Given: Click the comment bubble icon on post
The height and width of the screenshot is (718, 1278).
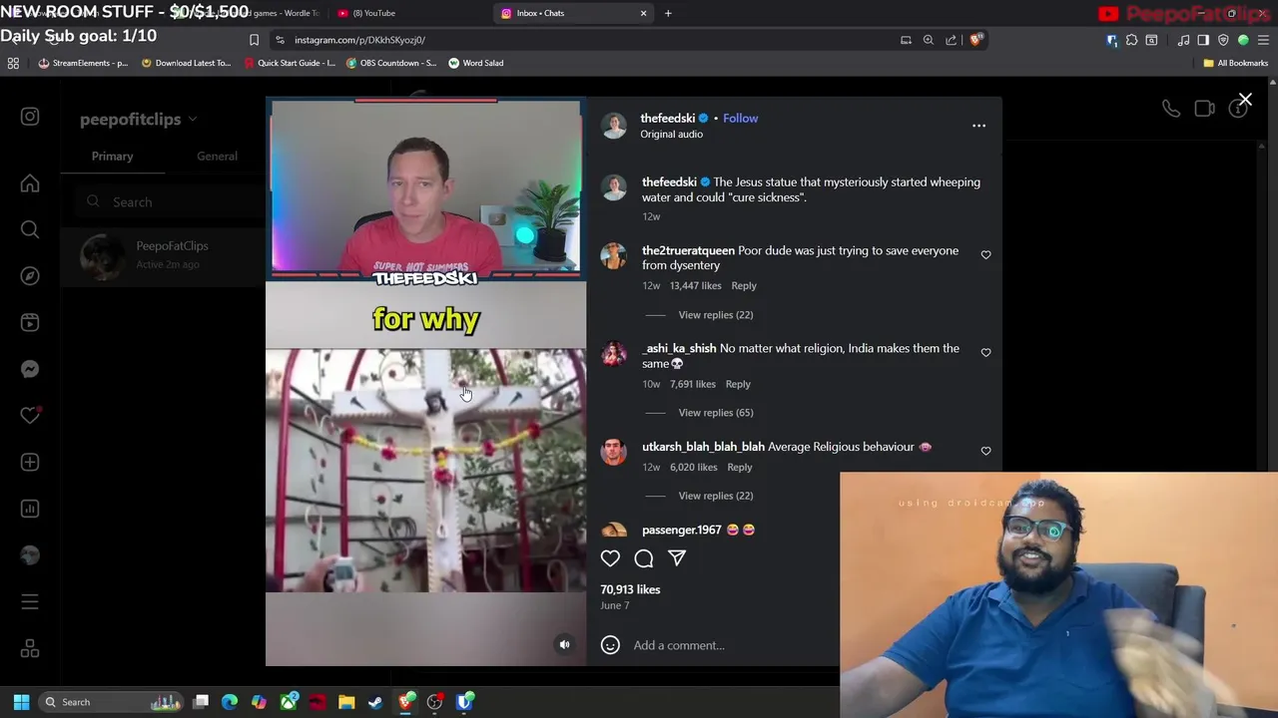Looking at the screenshot, I should tap(644, 558).
